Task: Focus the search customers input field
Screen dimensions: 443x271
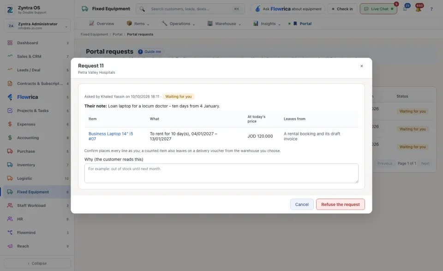Action: [191, 9]
